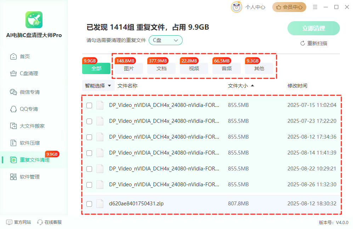Open the 首页 home icon in sidebar

point(13,56)
